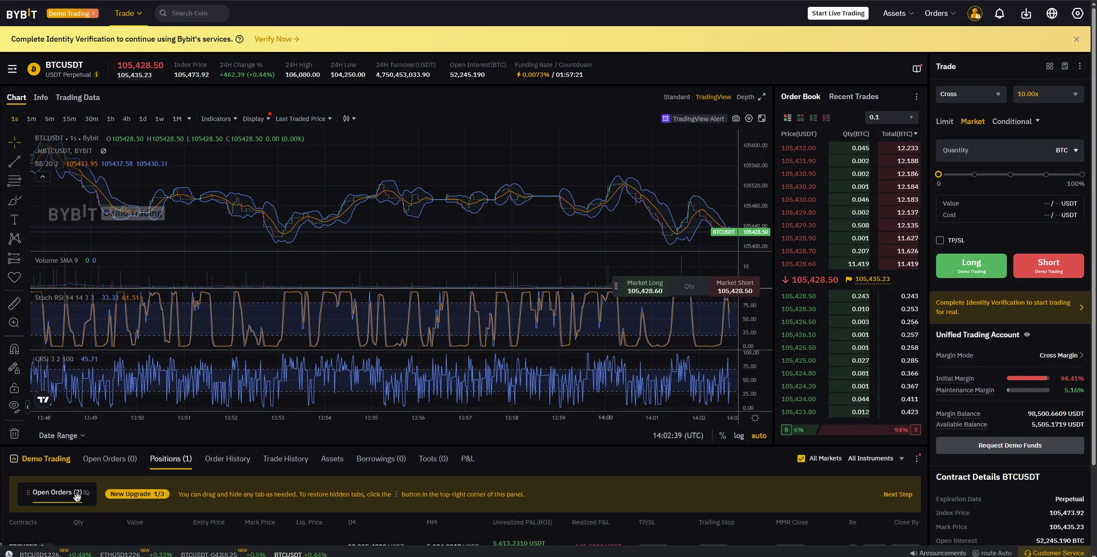Image resolution: width=1097 pixels, height=557 pixels.
Task: Click the globe language icon
Action: [x=1051, y=14]
